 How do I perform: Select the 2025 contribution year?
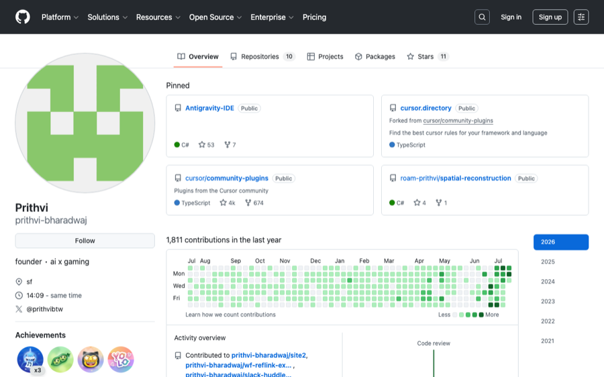pos(561,262)
